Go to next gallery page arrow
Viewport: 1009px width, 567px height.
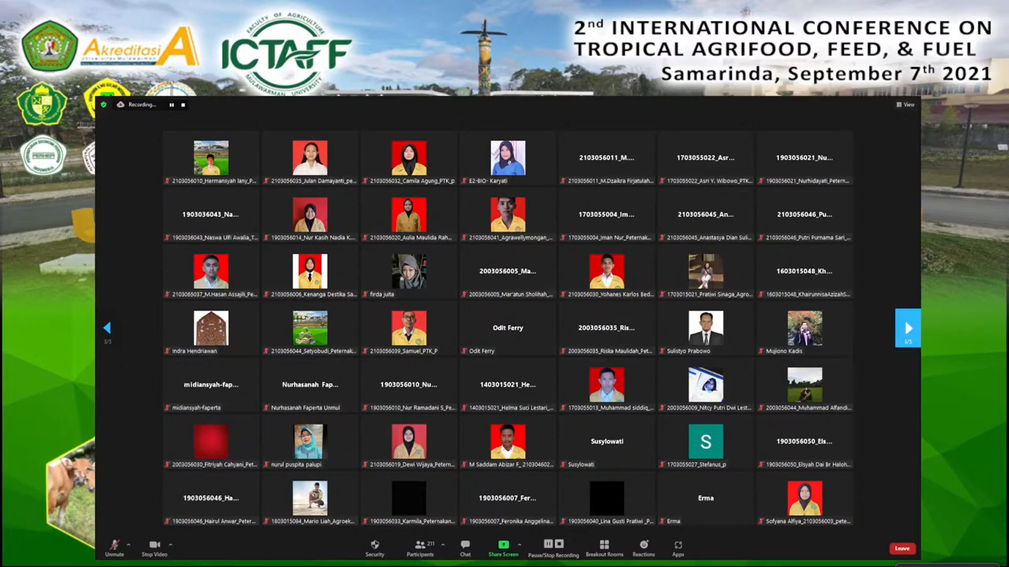(908, 328)
